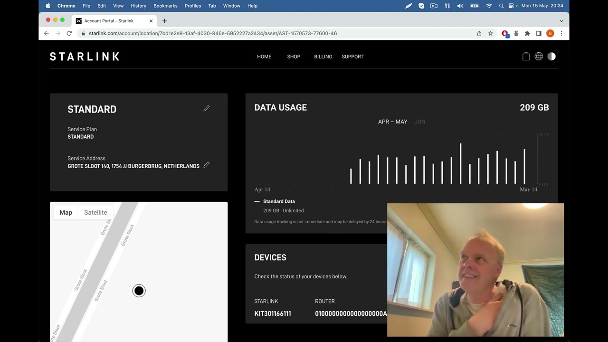Open the BILLING navigation link
Screen dimensions: 608x342
click(x=323, y=57)
